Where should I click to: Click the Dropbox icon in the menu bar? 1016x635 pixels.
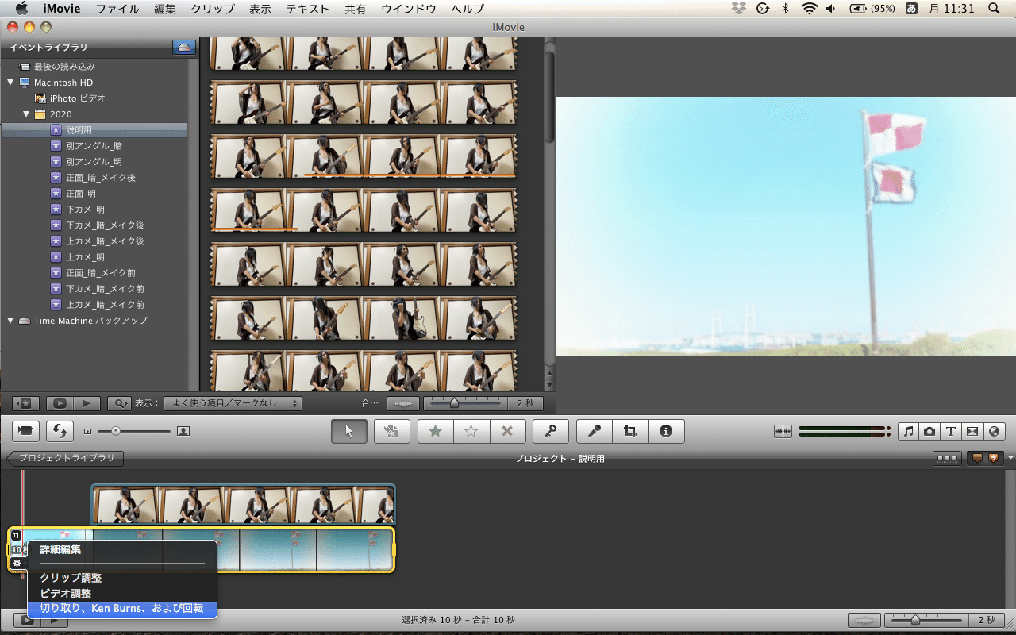tap(739, 9)
